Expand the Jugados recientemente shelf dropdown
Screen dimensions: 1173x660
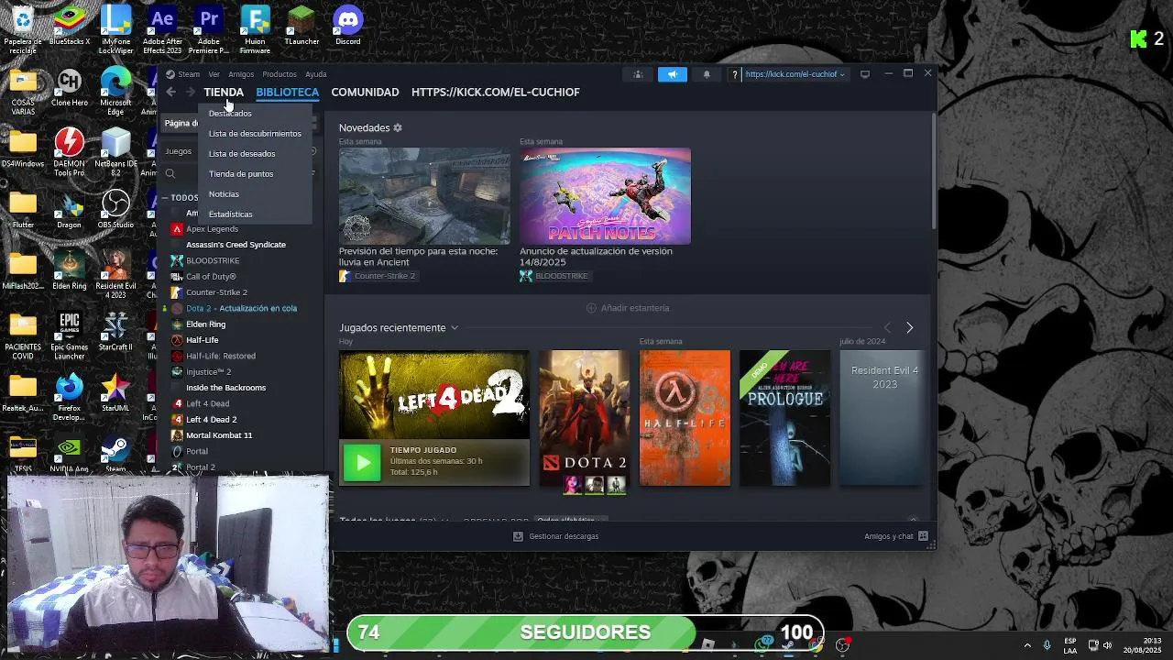(x=454, y=327)
